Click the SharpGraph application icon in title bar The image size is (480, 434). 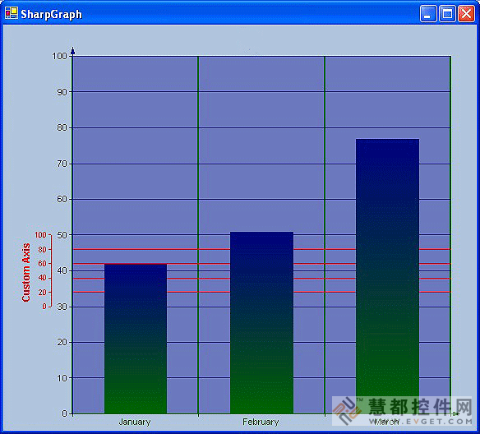tap(12, 13)
